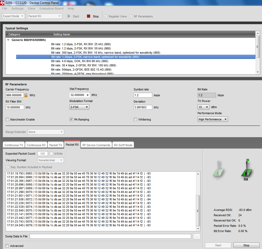262x249 pixels.
Task: Open the Settings menu
Action: pyautogui.click(x=18, y=8)
